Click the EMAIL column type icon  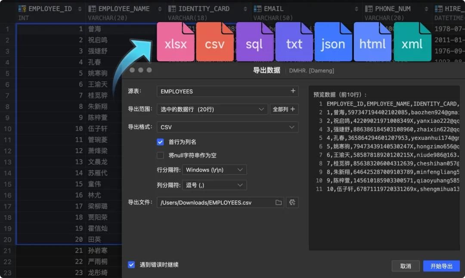pos(257,9)
